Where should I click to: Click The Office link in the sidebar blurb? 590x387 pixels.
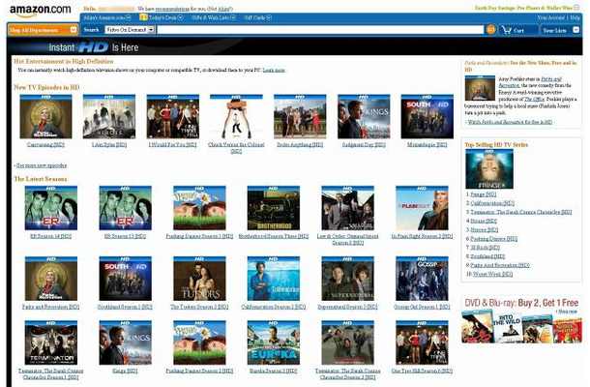point(534,99)
